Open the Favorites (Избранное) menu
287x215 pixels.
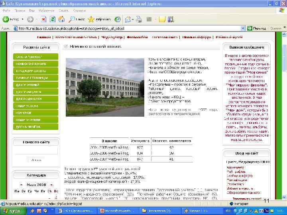(x=47, y=11)
